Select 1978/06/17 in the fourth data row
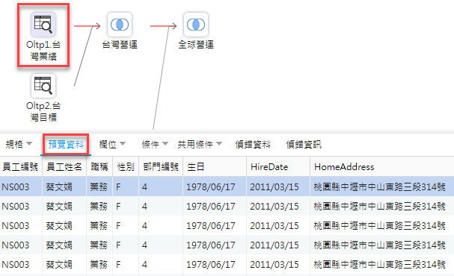The image size is (454, 276). pos(210,245)
